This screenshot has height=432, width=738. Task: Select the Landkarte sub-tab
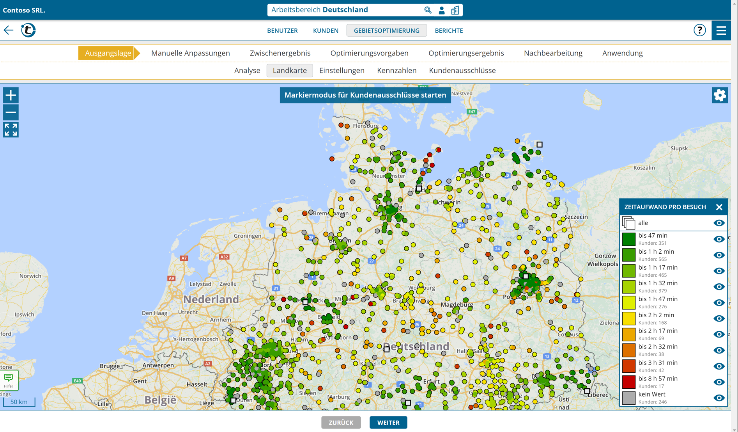point(290,71)
